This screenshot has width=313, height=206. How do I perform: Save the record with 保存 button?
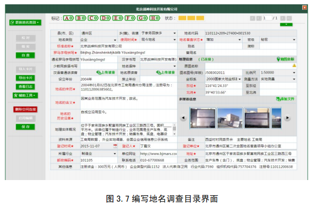[25, 127]
